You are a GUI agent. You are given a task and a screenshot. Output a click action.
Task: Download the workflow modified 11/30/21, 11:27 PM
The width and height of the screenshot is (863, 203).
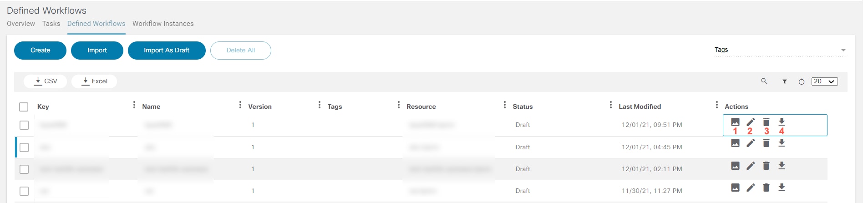pyautogui.click(x=782, y=188)
